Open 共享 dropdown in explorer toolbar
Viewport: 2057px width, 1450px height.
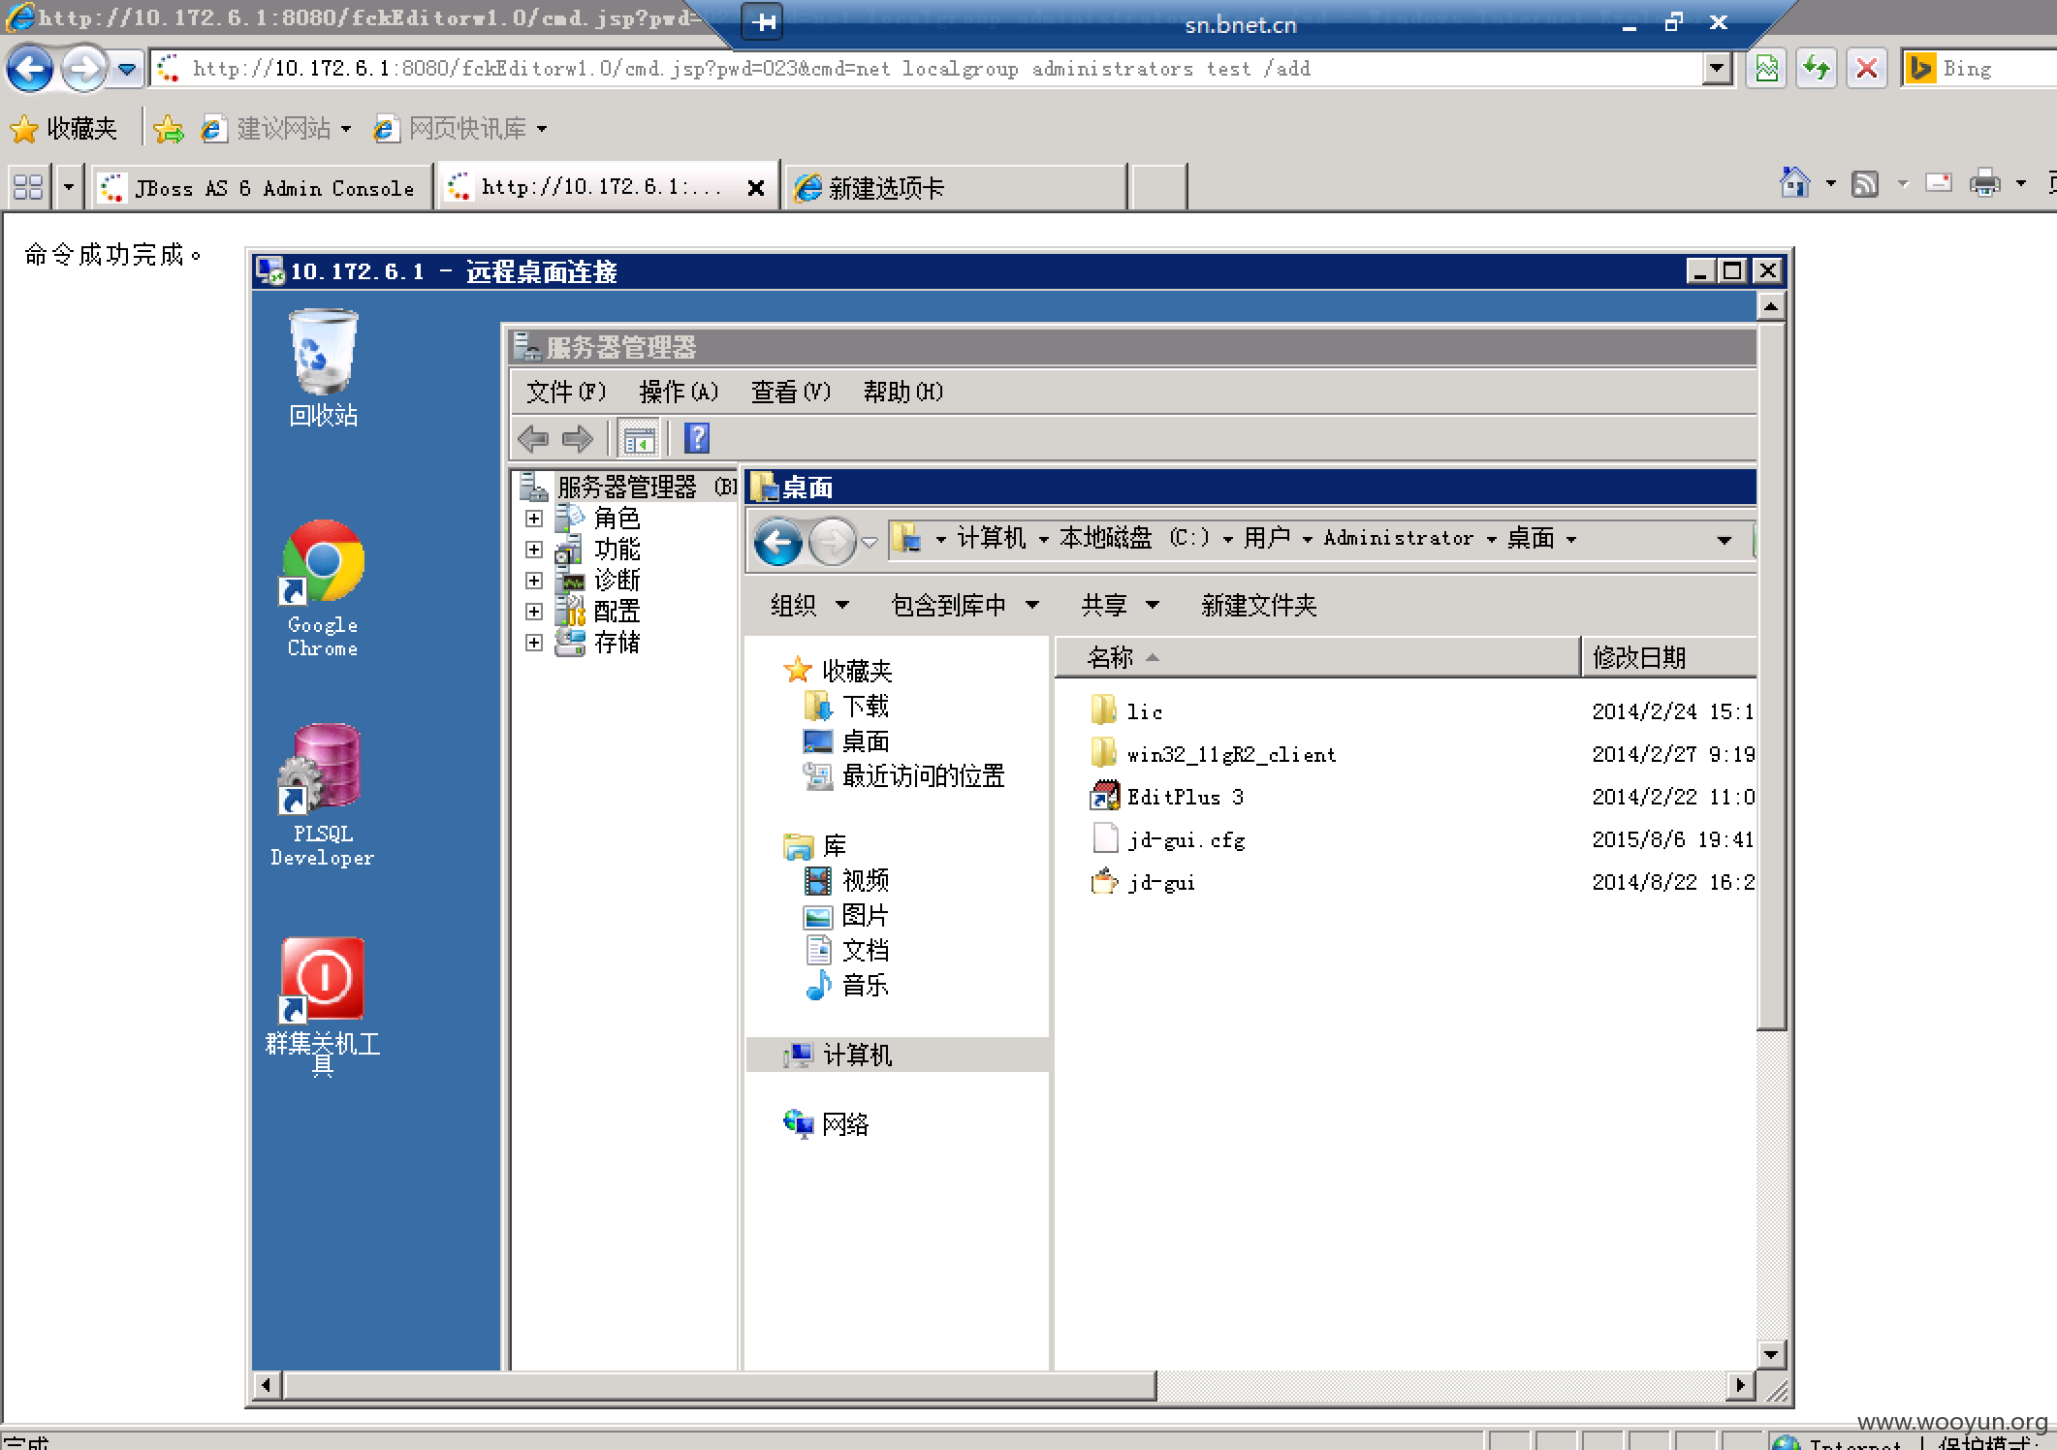tap(1120, 606)
